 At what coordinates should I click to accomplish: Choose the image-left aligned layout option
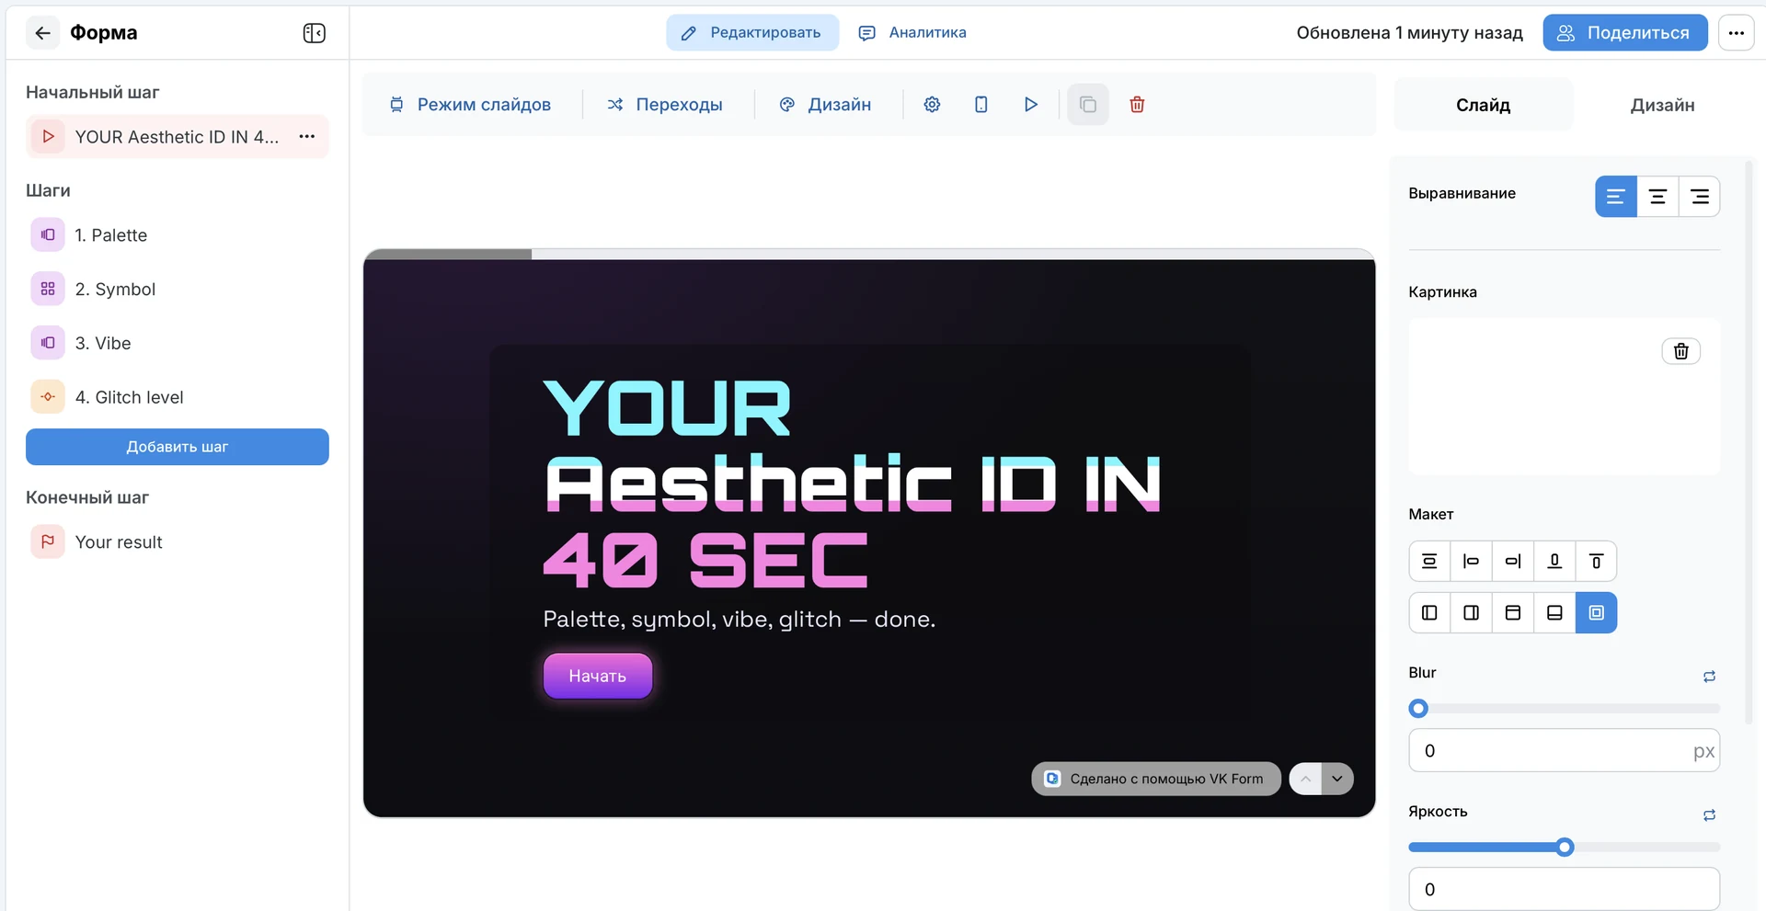(x=1472, y=561)
